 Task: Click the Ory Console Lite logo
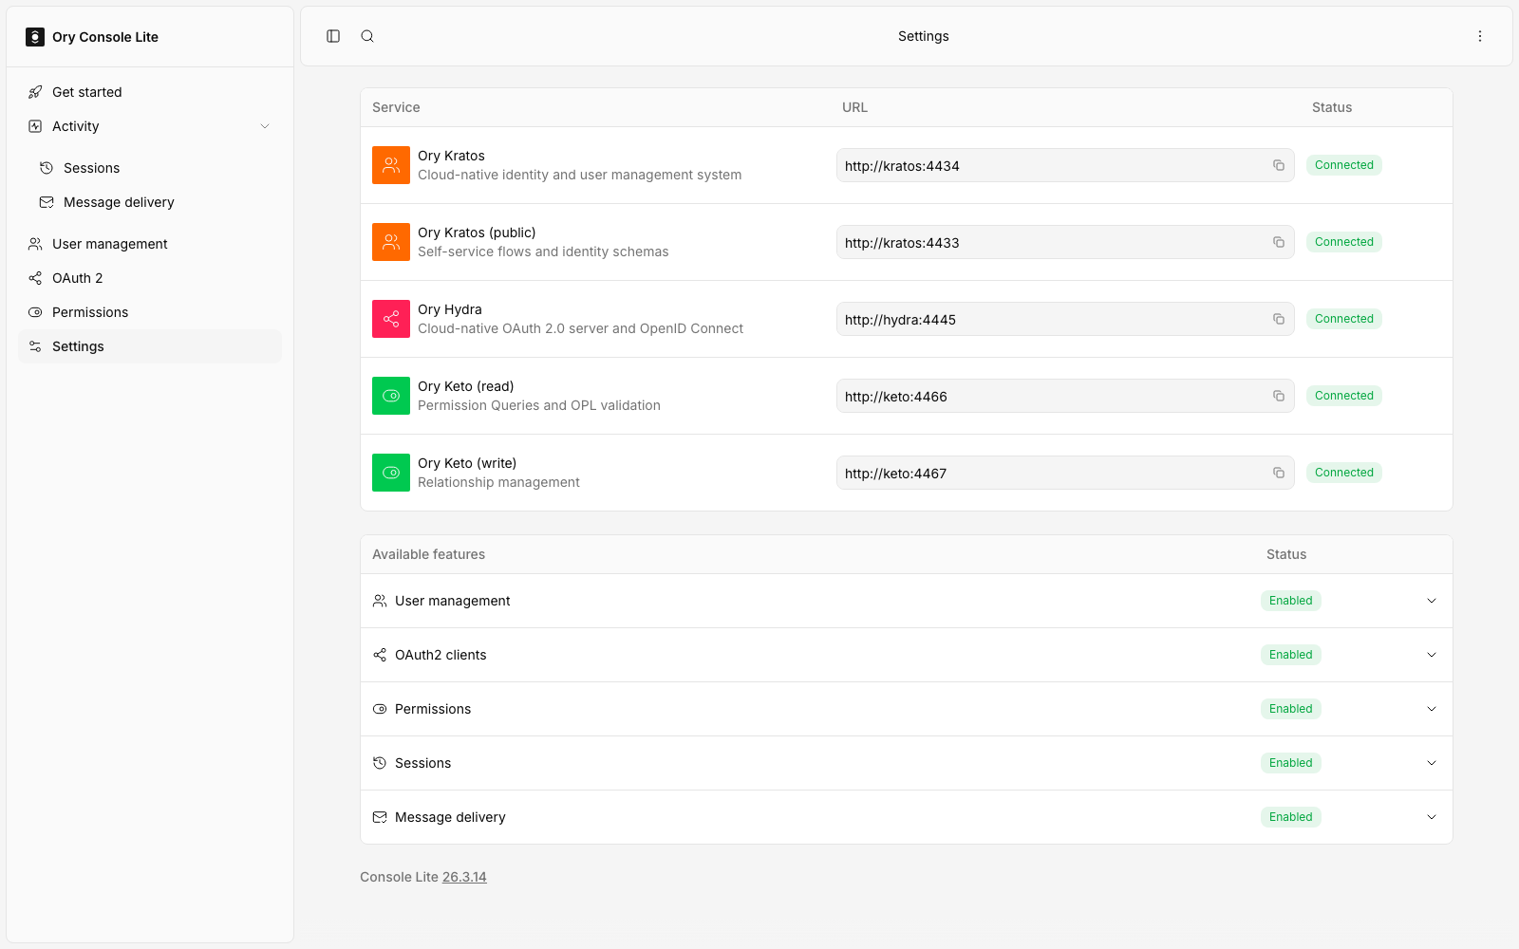click(35, 37)
